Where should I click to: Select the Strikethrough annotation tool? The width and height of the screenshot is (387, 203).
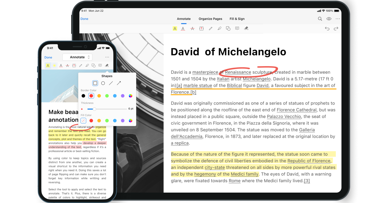point(192,28)
